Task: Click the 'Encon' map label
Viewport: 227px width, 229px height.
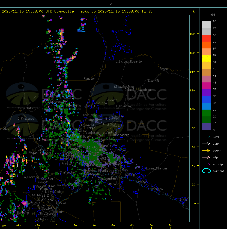Action: 164,69
